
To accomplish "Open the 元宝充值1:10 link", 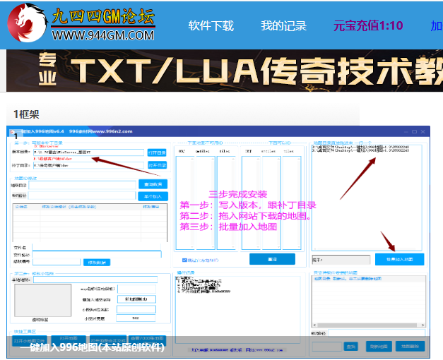I will click(x=368, y=26).
